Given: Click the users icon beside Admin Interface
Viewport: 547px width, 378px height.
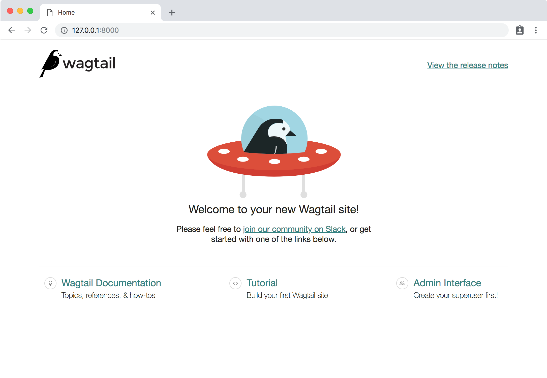Looking at the screenshot, I should point(402,283).
